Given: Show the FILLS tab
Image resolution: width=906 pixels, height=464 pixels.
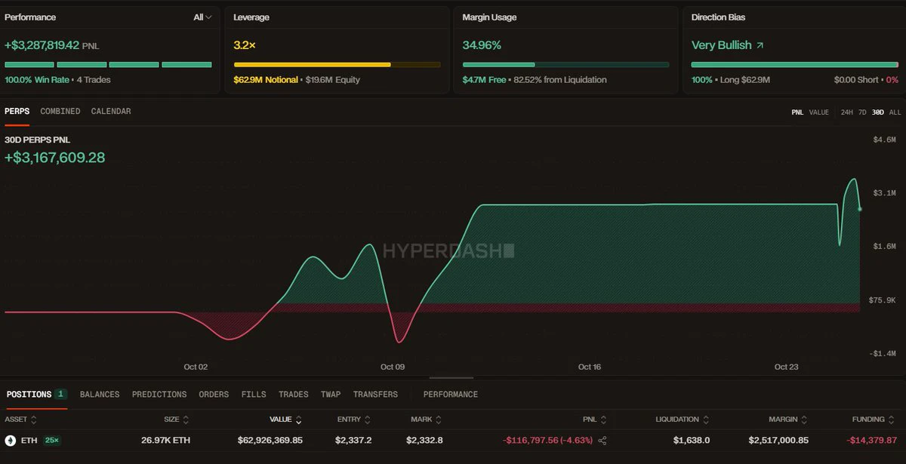Looking at the screenshot, I should tap(254, 395).
